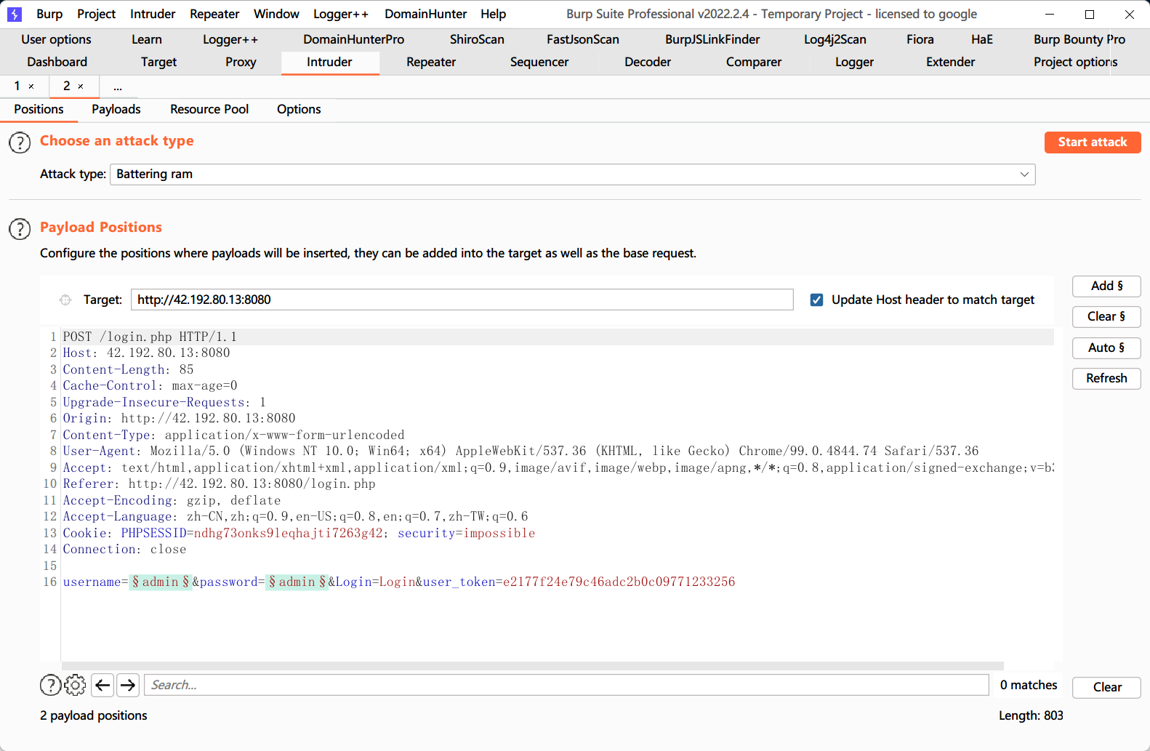This screenshot has width=1150, height=751.
Task: Switch to Target tab
Action: pyautogui.click(x=158, y=62)
